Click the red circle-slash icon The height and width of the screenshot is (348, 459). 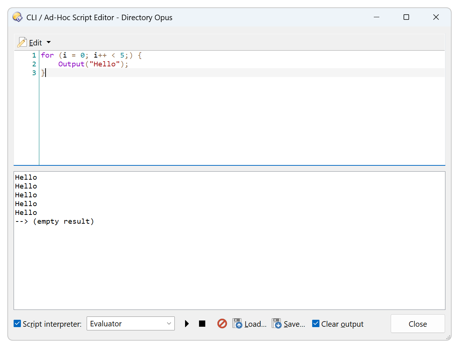[x=222, y=324]
